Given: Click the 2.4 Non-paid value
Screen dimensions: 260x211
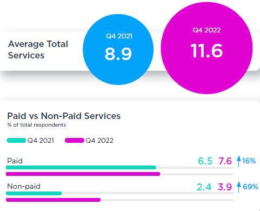Looking at the screenshot, I should coord(204,187).
